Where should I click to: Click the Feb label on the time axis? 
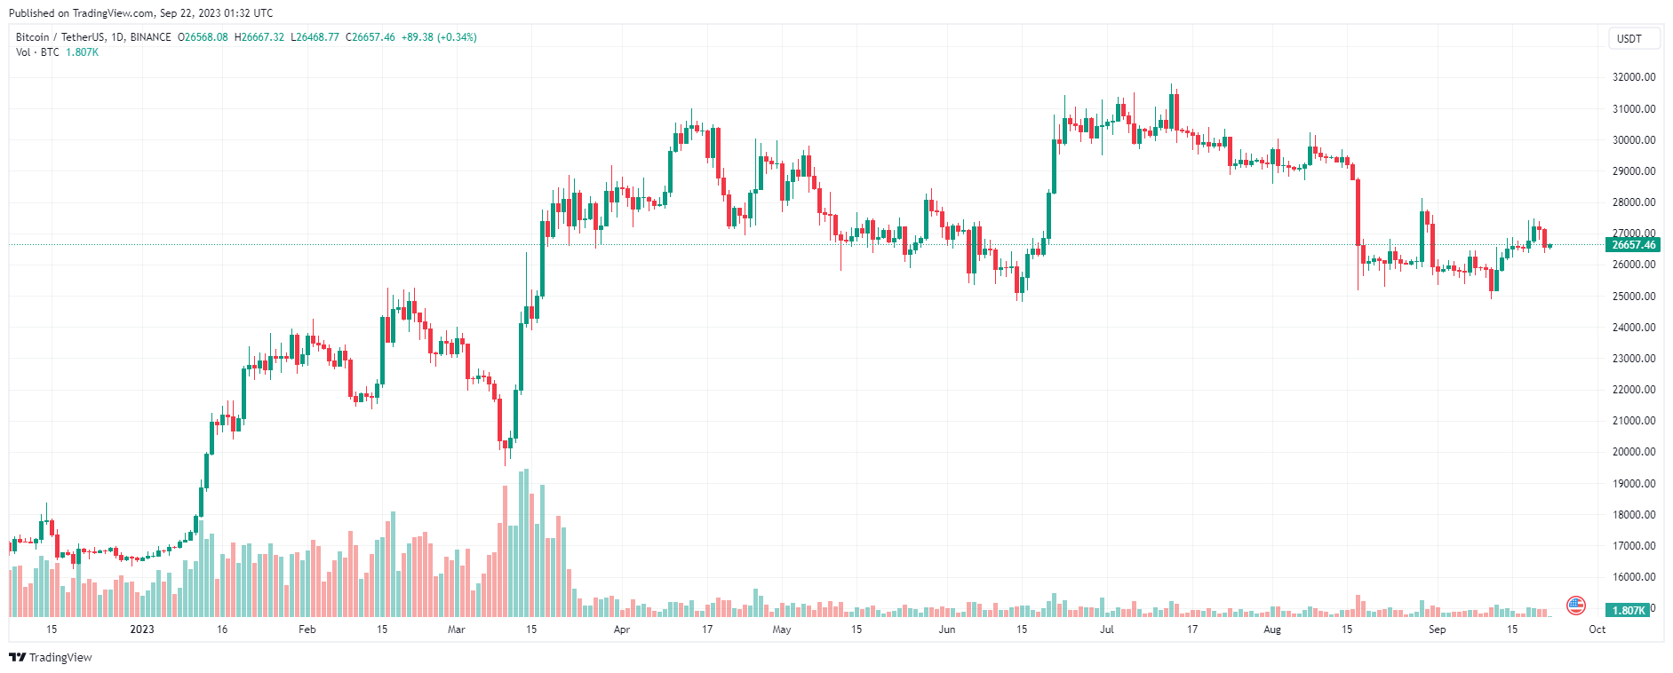(x=307, y=629)
